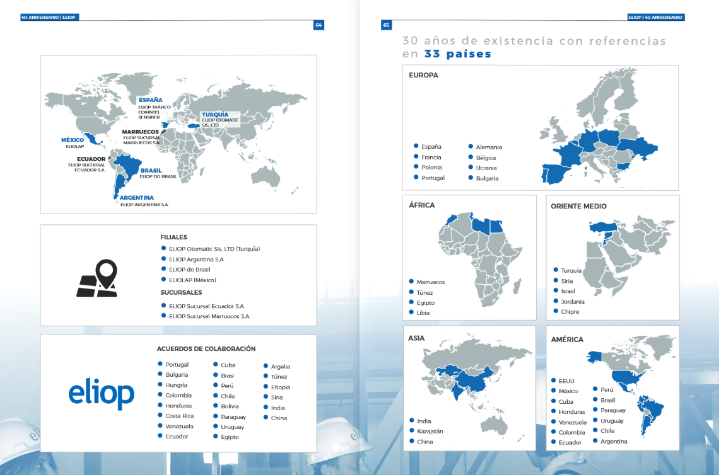The height and width of the screenshot is (475, 719).
Task: Click ELIOP Sucursal Marruecos S.A. list entry
Action: [209, 316]
